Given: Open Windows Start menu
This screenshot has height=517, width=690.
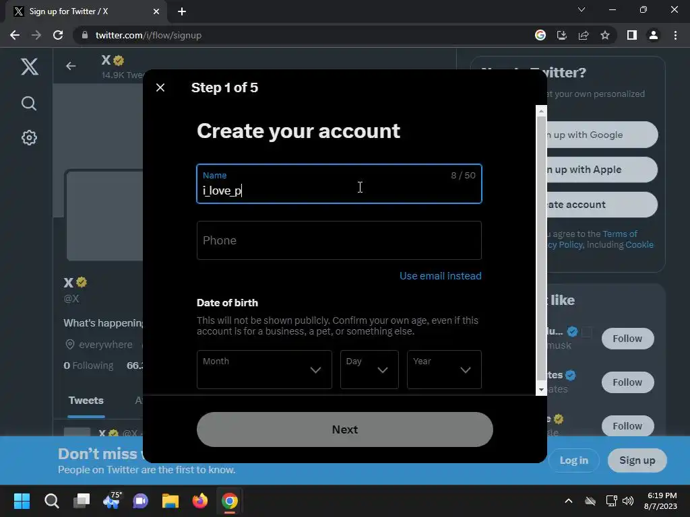Looking at the screenshot, I should [22, 501].
